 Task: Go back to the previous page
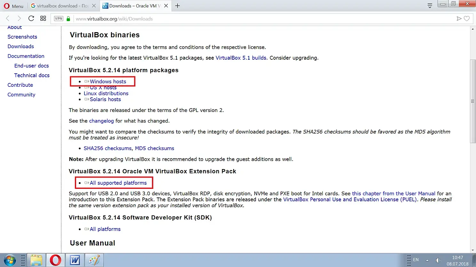coord(8,19)
